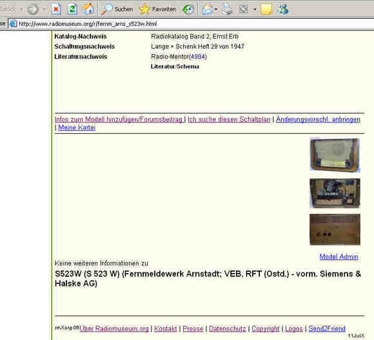Open the Meine Kartei link

(x=77, y=127)
